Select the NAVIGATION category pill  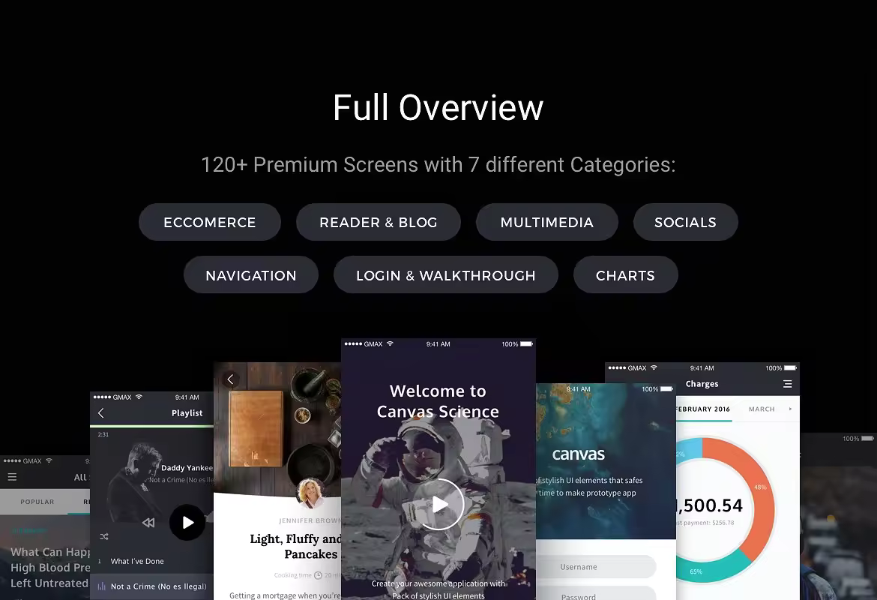(251, 275)
